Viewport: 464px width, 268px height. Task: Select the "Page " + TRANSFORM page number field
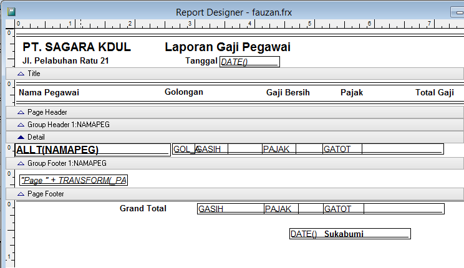pyautogui.click(x=74, y=180)
